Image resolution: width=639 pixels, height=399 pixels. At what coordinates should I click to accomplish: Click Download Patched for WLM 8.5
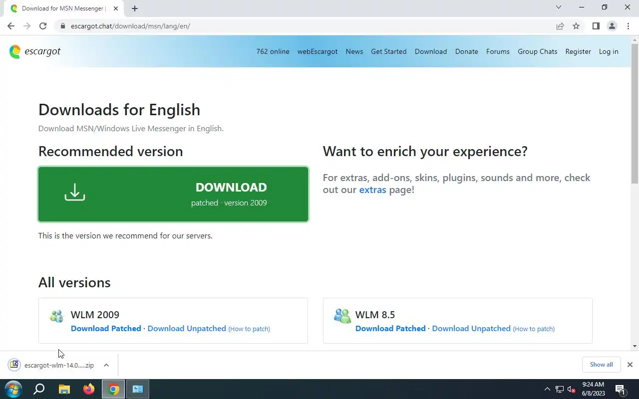click(390, 328)
